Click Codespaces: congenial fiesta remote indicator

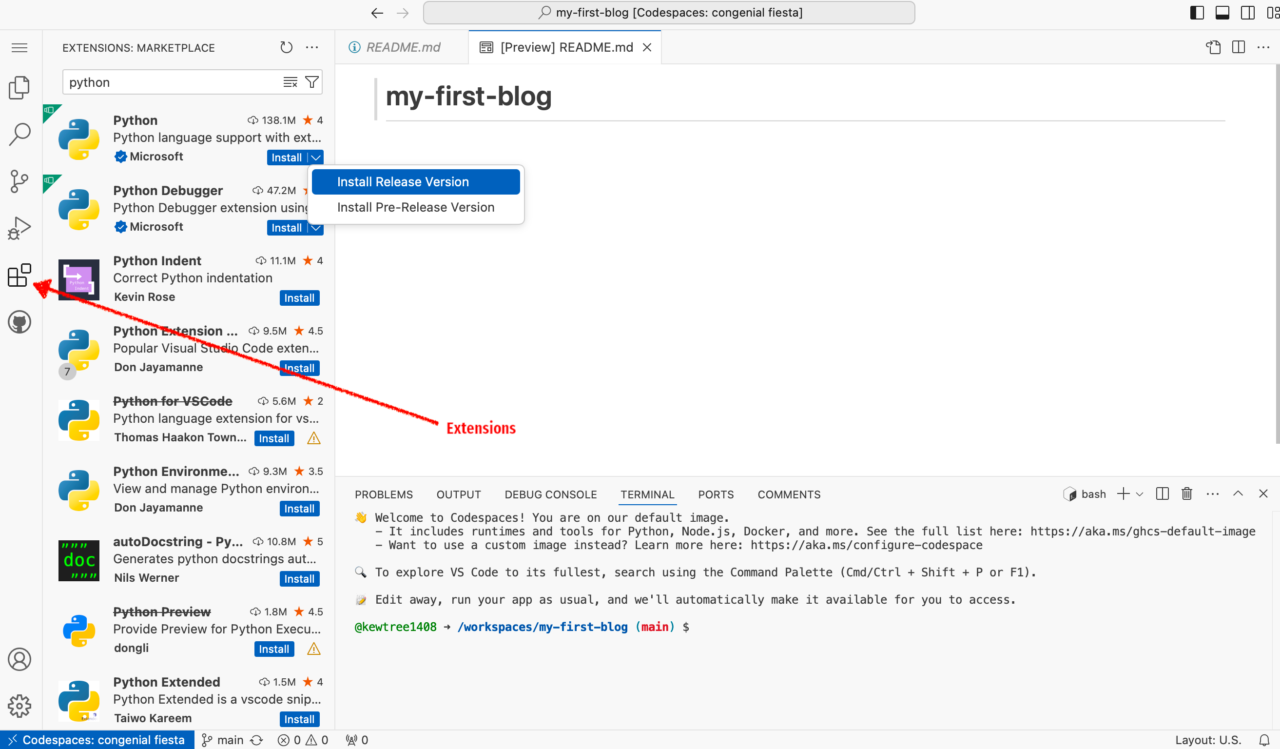(x=97, y=740)
